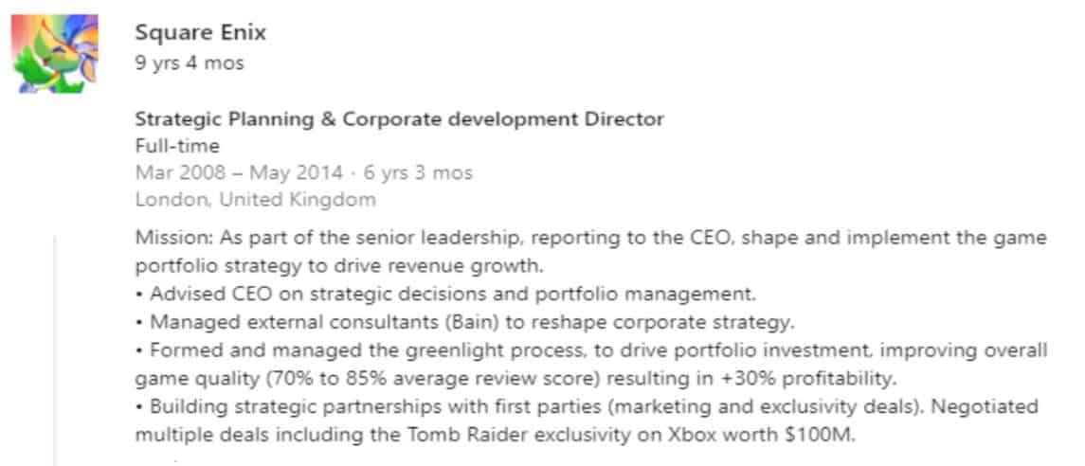Click the vertical timeline bar beside description
The height and width of the screenshot is (466, 1085).
(55, 349)
